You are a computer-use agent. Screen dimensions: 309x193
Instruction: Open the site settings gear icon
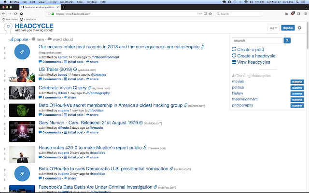pyautogui.click(x=299, y=28)
